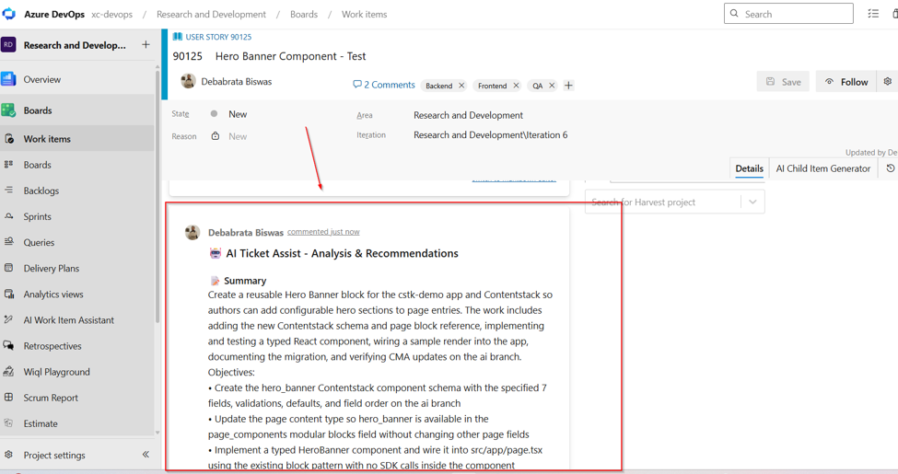
Task: Click the Project settings gear icon
Action: 8,455
